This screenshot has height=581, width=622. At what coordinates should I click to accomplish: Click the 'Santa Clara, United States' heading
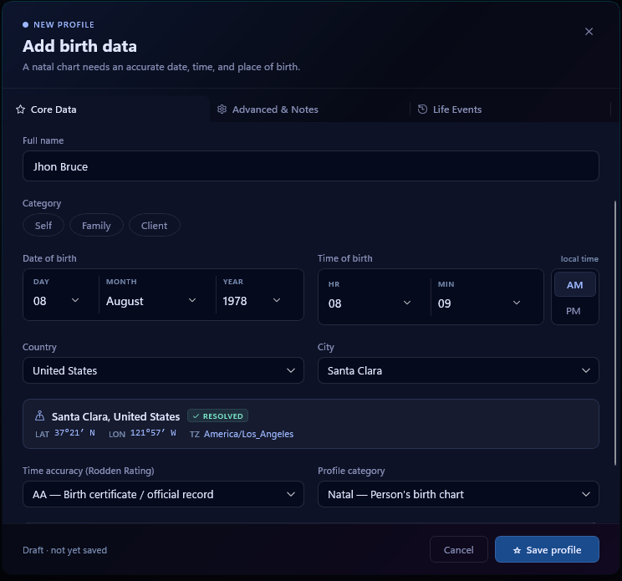[x=116, y=416]
